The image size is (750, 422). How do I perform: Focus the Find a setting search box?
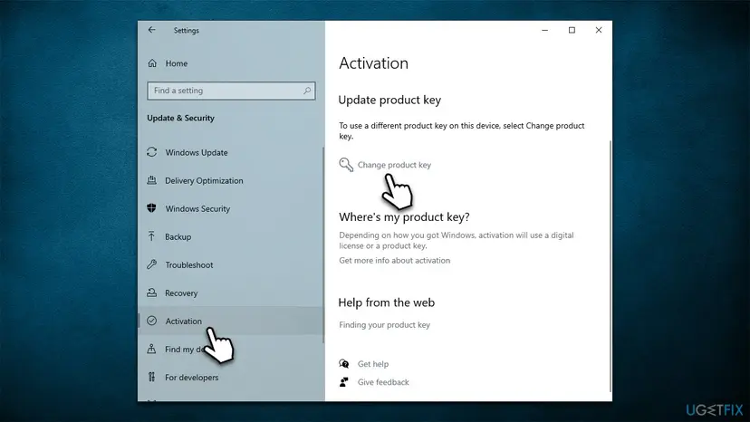coord(231,91)
